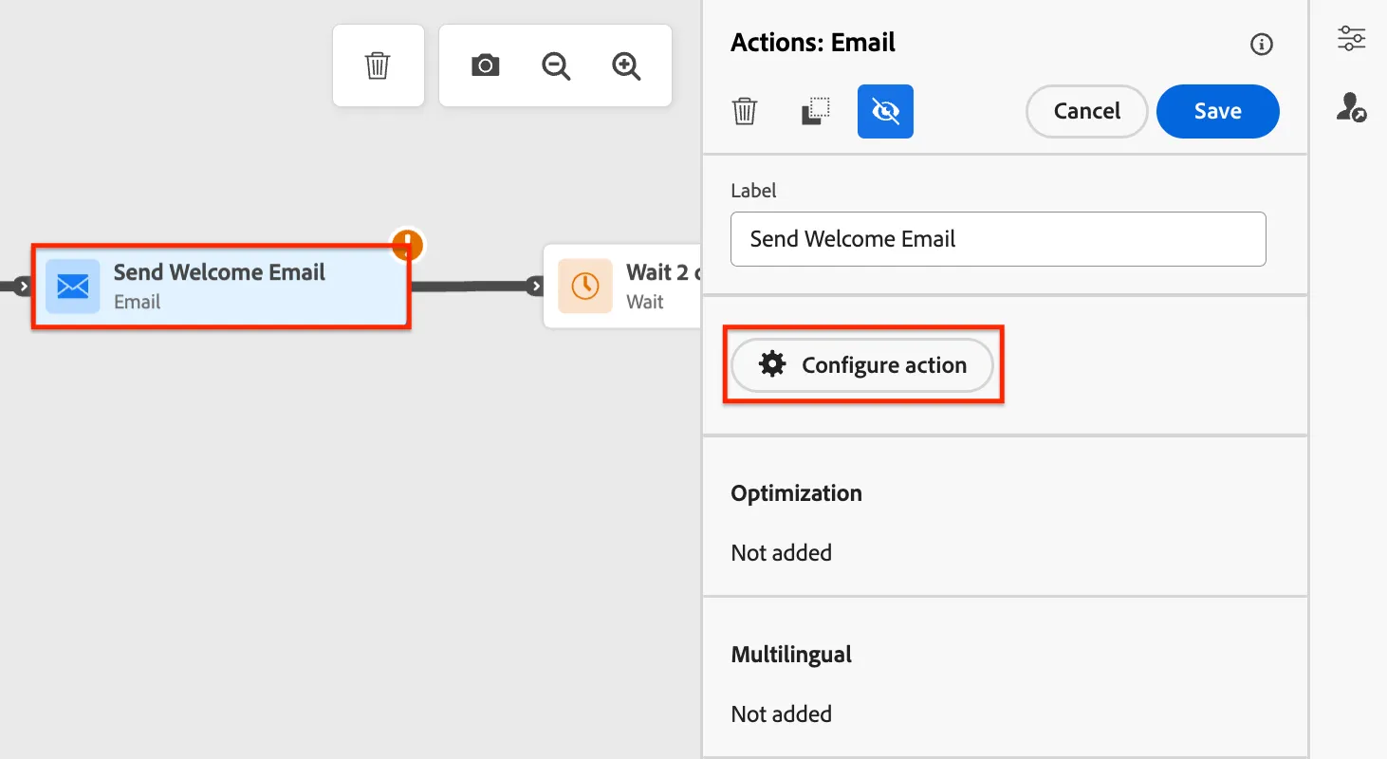This screenshot has height=759, width=1387.
Task: Zoom in on the journey canvas
Action: [x=626, y=65]
